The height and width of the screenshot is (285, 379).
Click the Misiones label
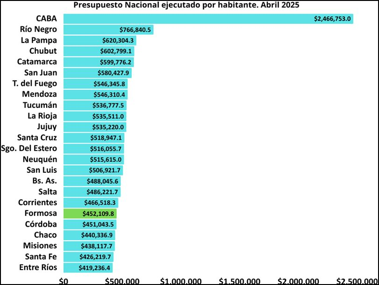coord(40,246)
